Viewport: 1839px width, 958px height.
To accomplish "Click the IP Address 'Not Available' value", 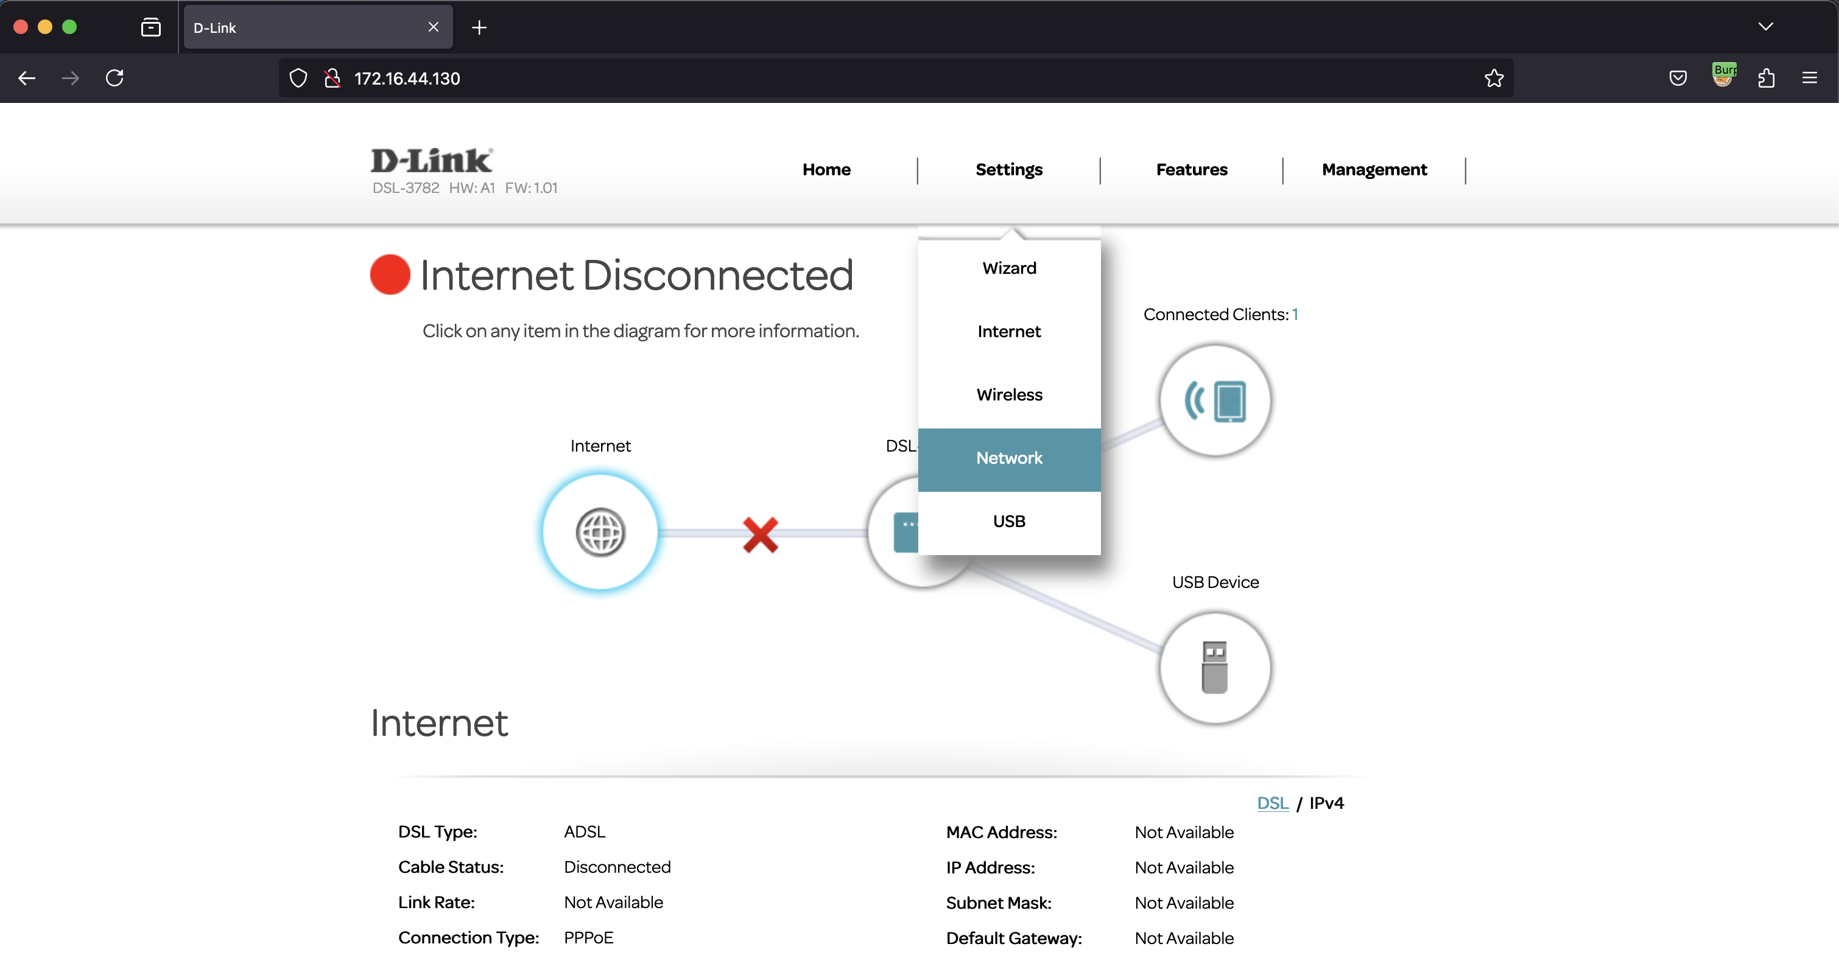I will click(x=1184, y=869).
